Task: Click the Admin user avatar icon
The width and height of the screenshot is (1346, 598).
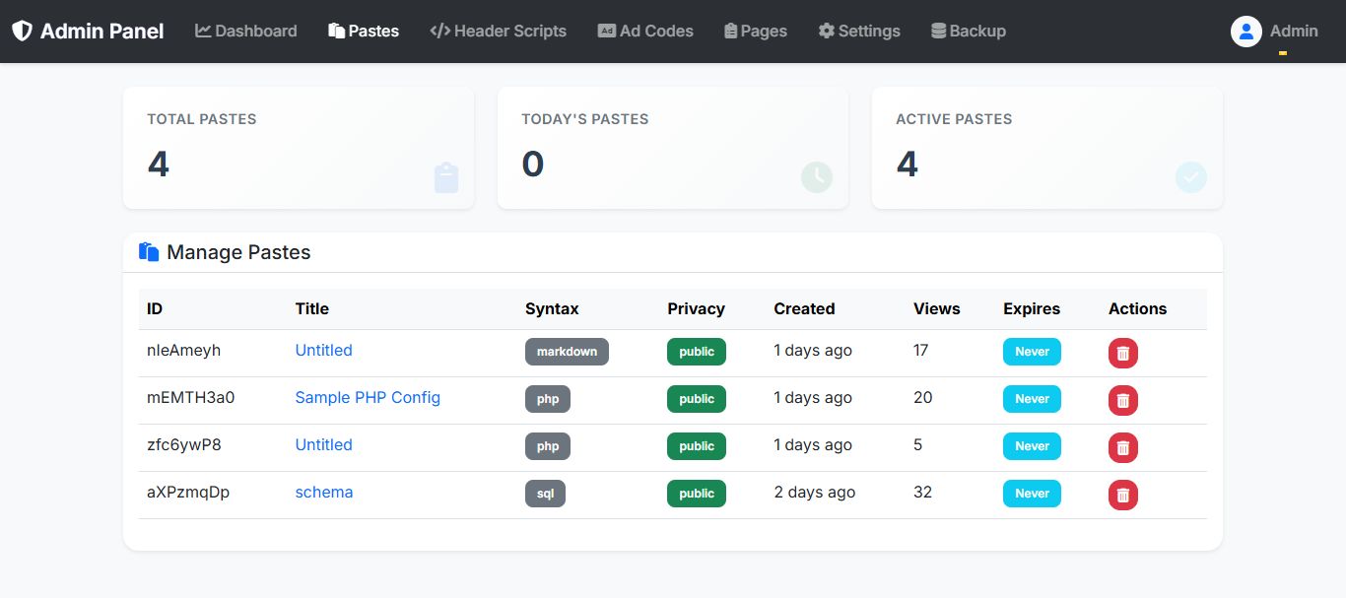Action: [x=1246, y=32]
